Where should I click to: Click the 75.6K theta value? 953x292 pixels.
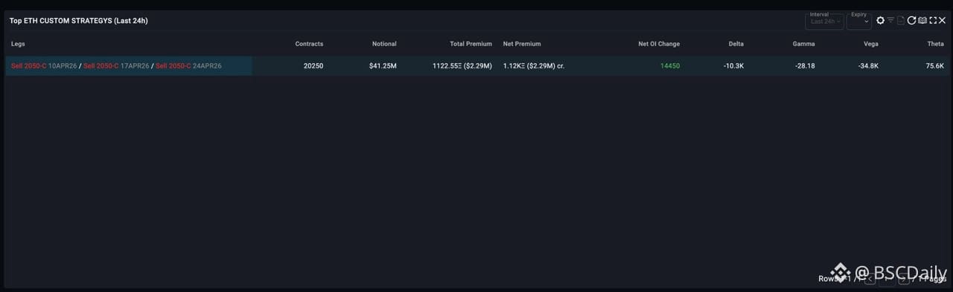[x=935, y=66]
